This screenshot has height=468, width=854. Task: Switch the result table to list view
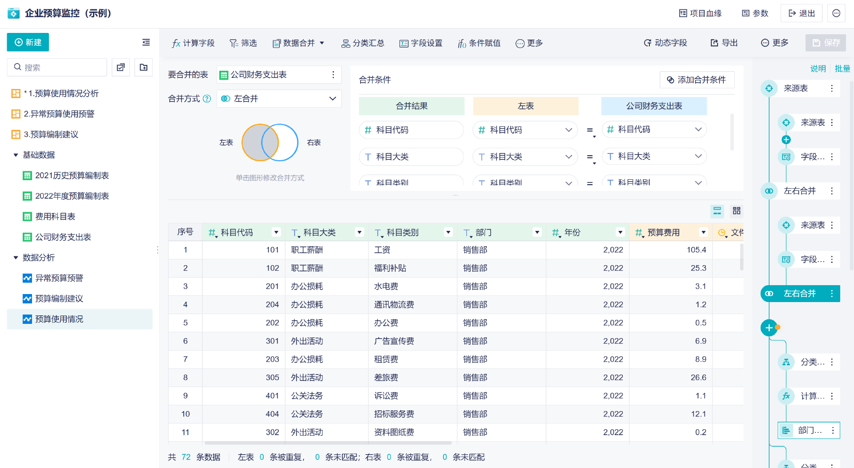pos(717,211)
